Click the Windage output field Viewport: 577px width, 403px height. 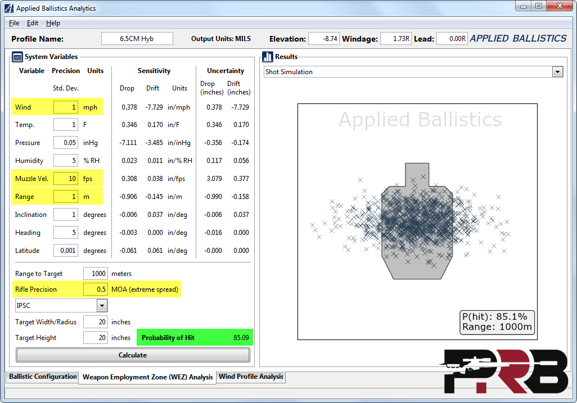(x=395, y=39)
